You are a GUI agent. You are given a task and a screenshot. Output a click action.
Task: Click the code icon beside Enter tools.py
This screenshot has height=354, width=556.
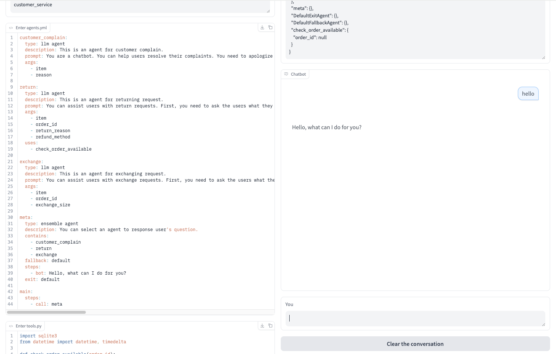[11, 326]
